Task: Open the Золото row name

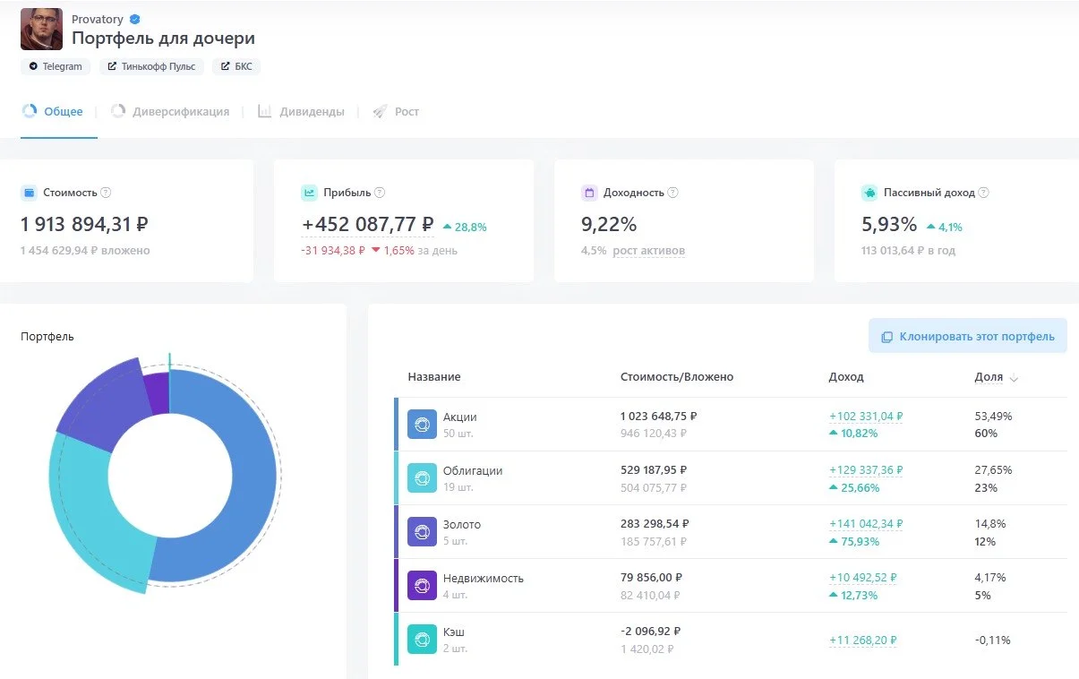Action: [x=462, y=524]
